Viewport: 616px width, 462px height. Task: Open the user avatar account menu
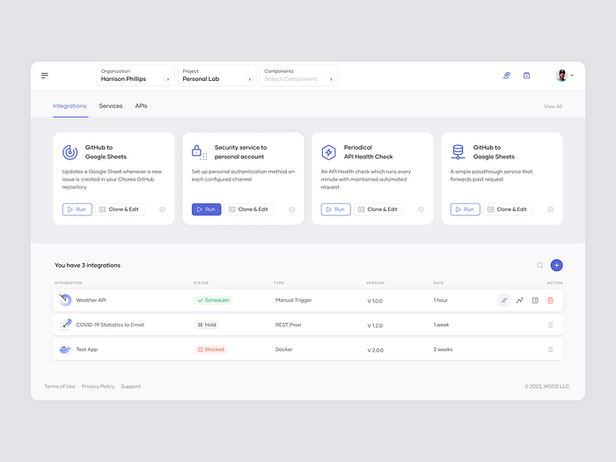565,76
